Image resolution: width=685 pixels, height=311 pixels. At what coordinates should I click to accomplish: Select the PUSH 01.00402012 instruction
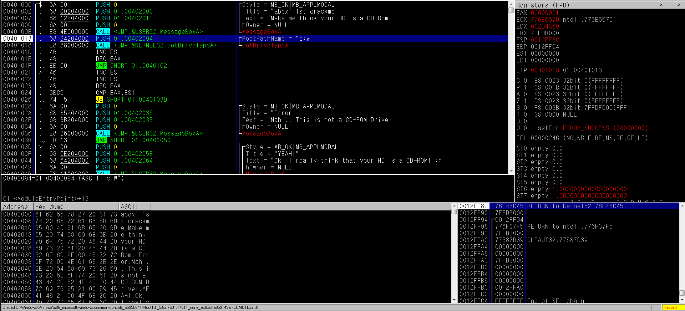(124, 18)
